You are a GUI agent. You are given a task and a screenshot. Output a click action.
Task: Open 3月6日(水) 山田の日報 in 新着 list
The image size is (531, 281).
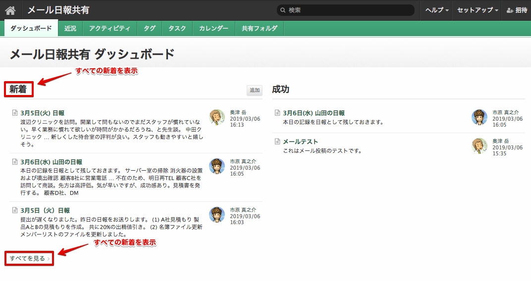point(51,162)
